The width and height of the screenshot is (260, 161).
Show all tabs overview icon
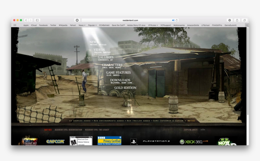pyautogui.click(x=244, y=20)
